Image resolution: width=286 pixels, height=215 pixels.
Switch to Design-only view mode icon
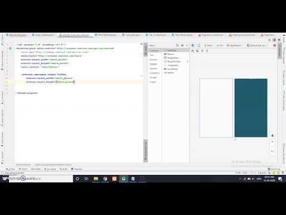[x=279, y=40]
